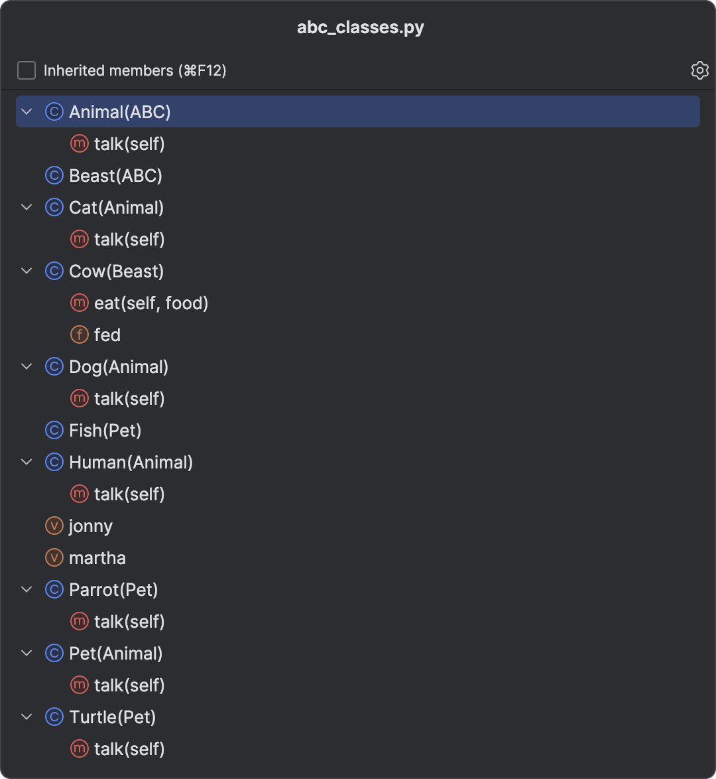This screenshot has width=716, height=779.
Task: Click the method icon beside eat(self, food)
Action: [x=80, y=303]
